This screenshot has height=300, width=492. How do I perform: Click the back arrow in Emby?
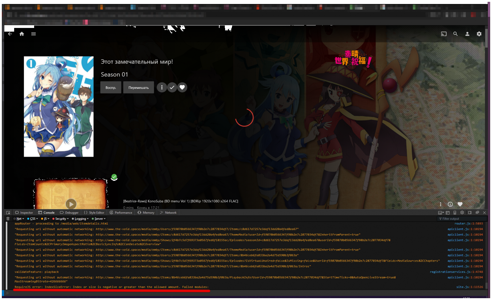coord(10,34)
